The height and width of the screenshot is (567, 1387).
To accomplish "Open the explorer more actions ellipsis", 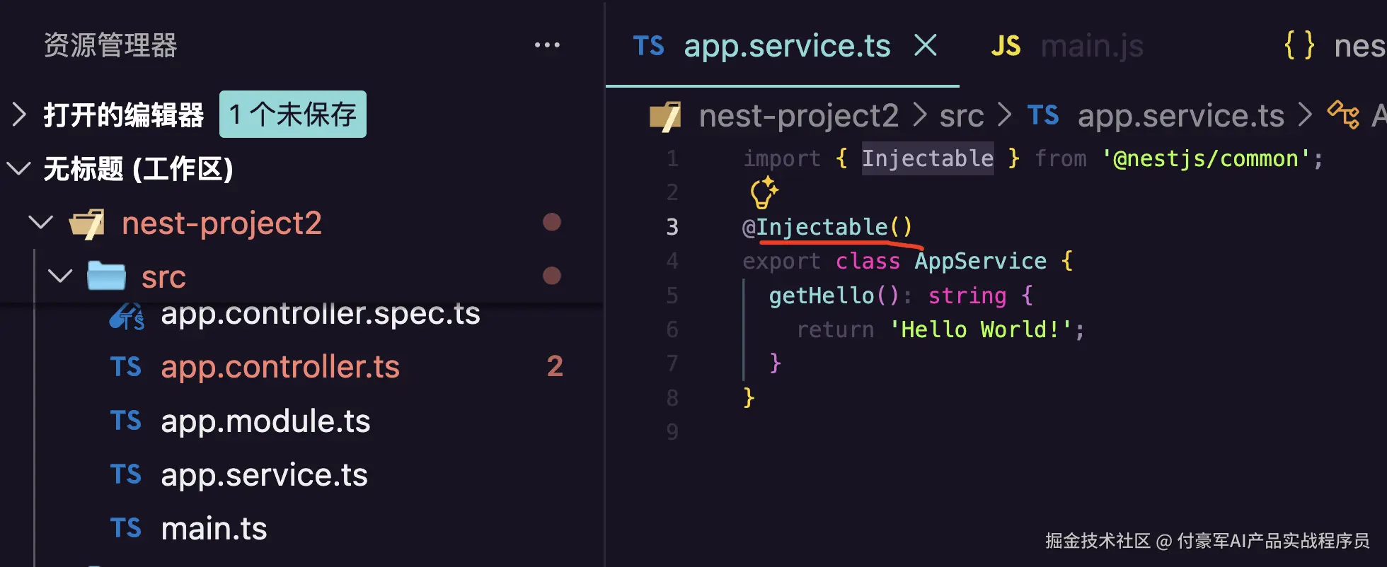I will [x=547, y=45].
